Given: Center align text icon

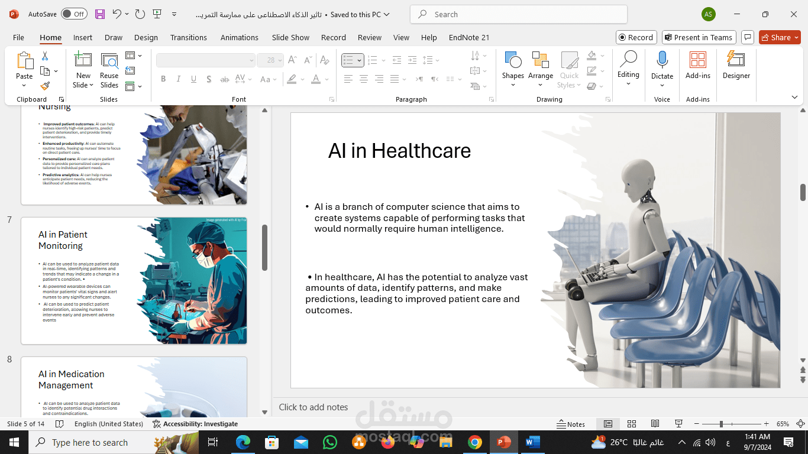Looking at the screenshot, I should (x=364, y=79).
